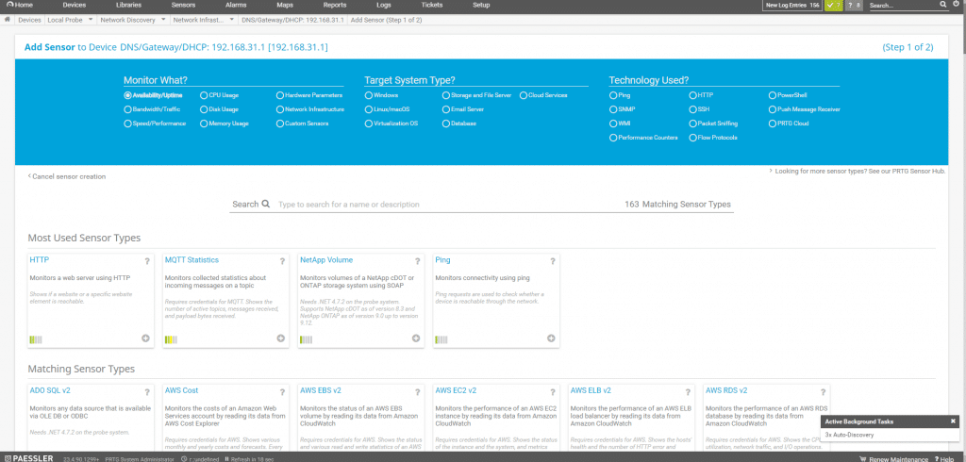Open the Alarms menu
This screenshot has width=966, height=462.
236,5
